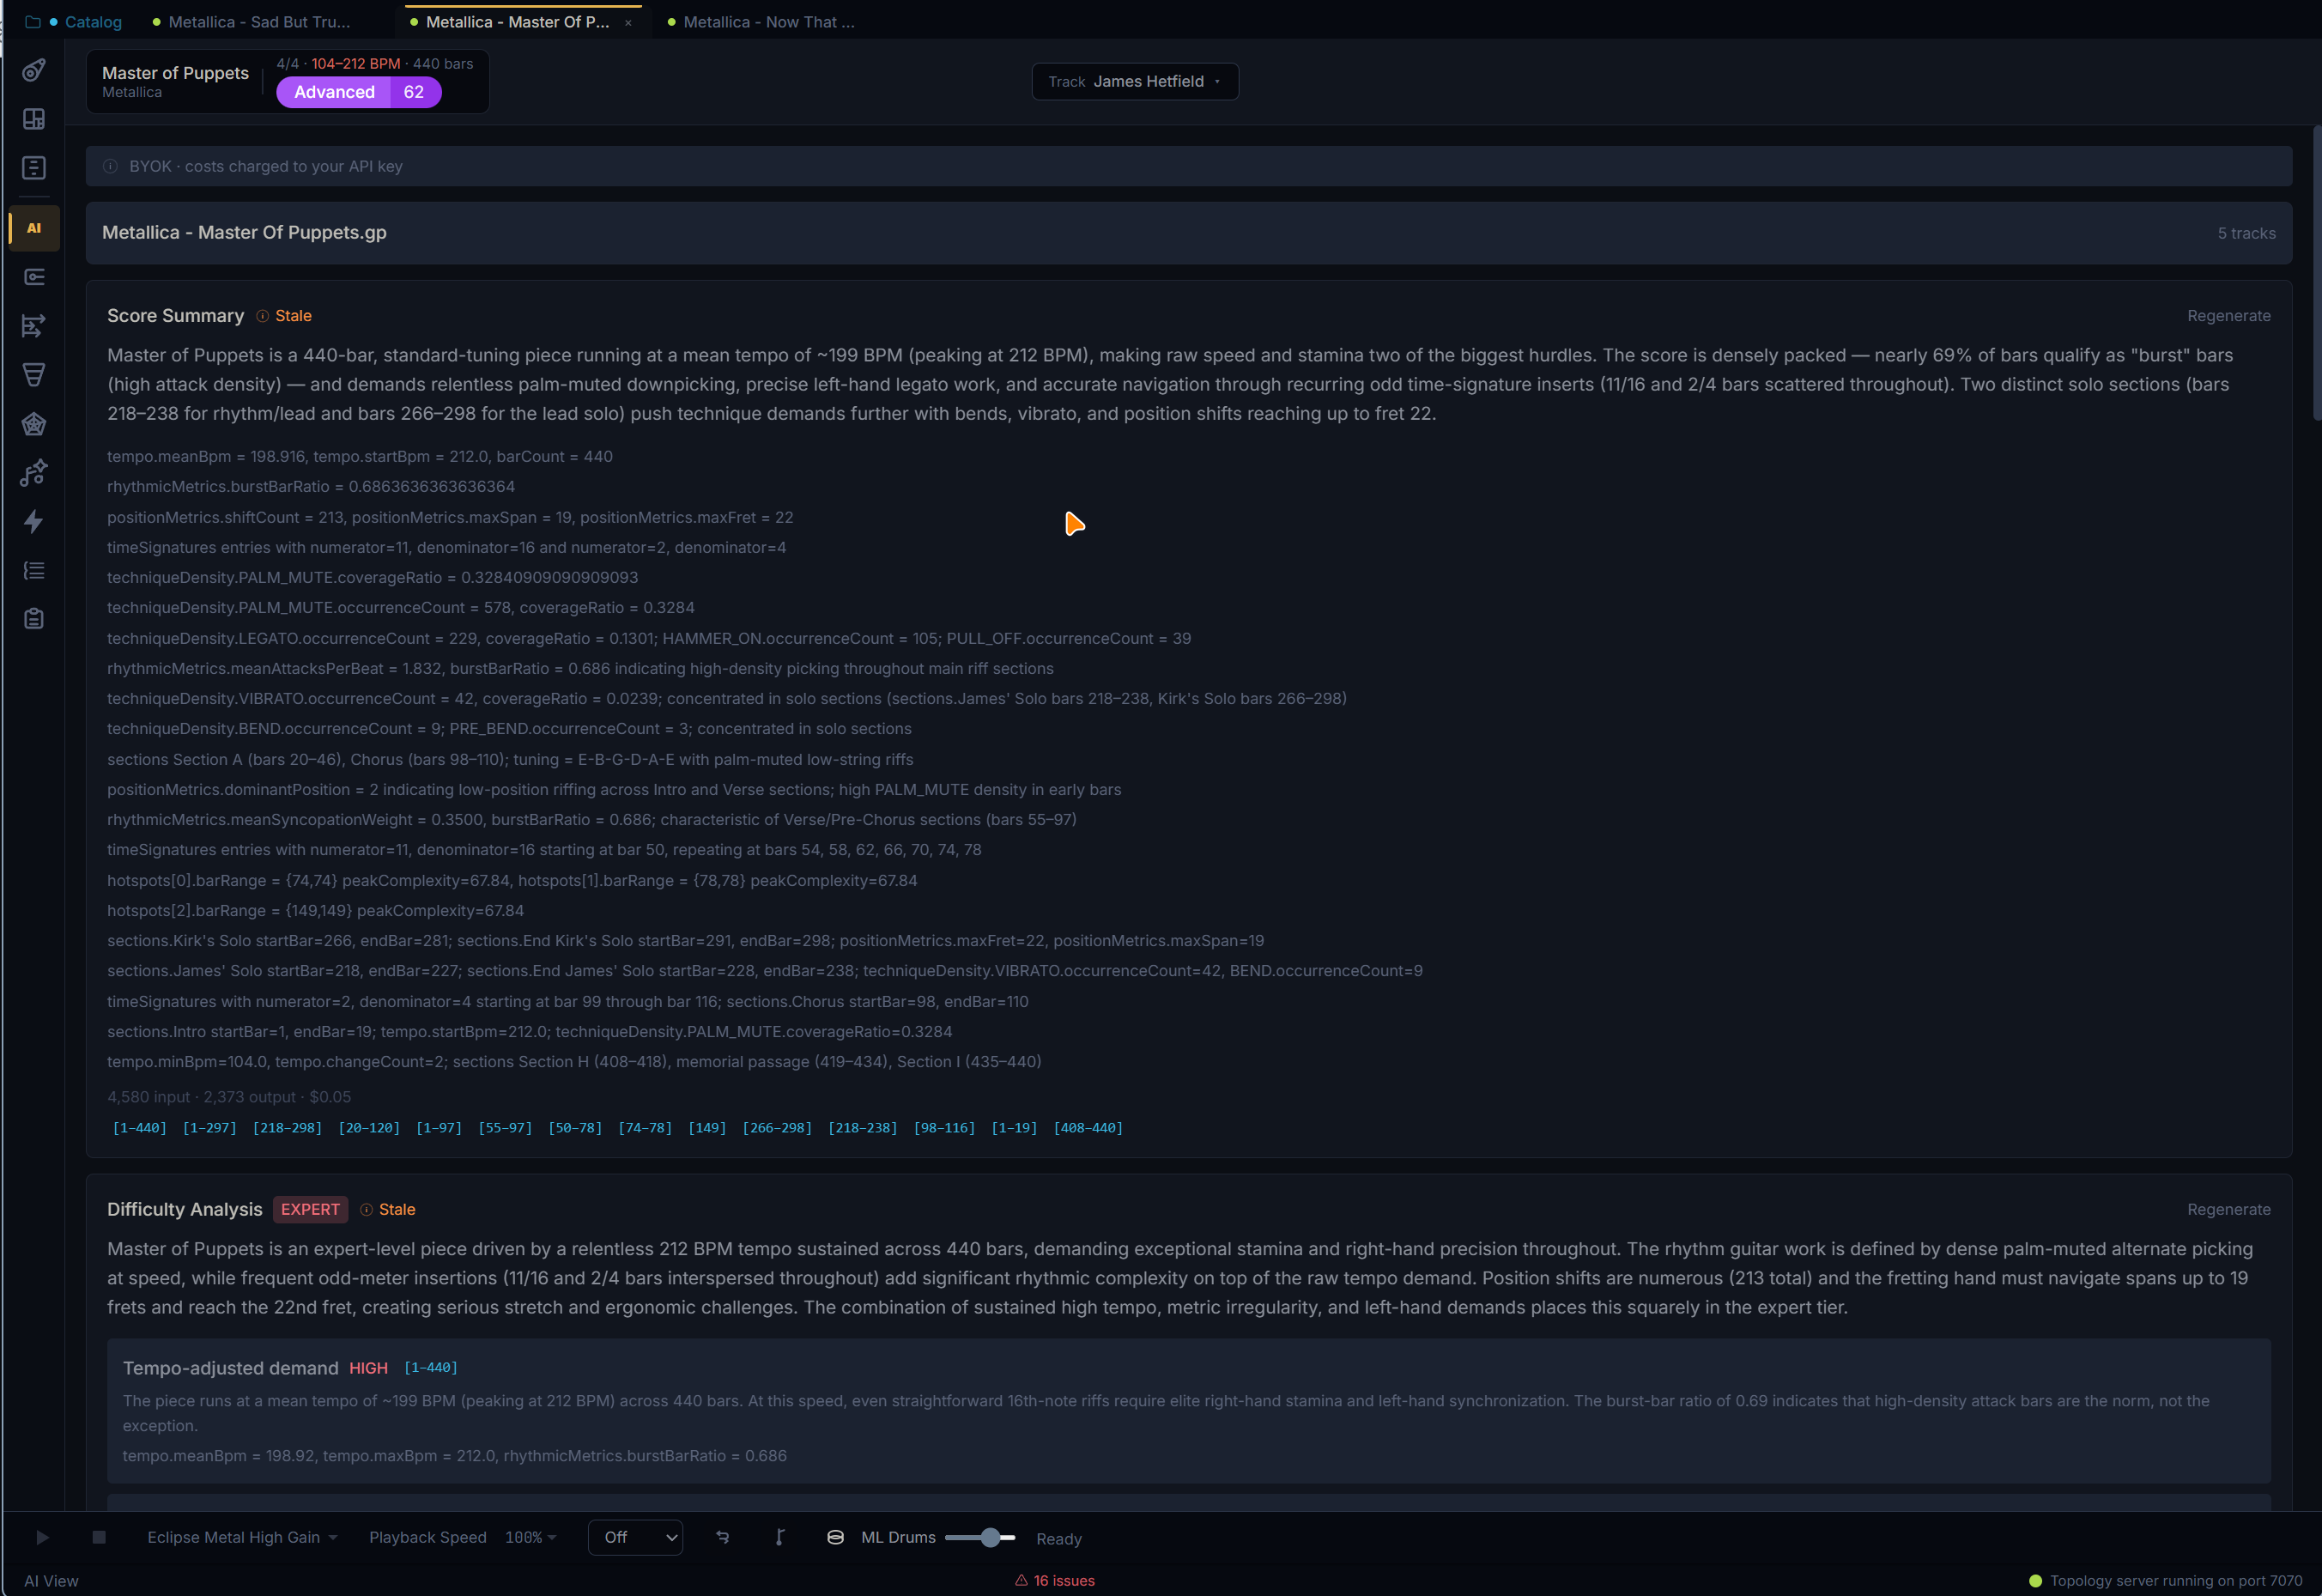The height and width of the screenshot is (1596, 2322).
Task: Open the clipboard sidebar icon
Action: click(x=34, y=619)
